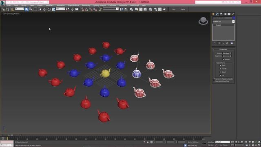Switch to the Hierarchy command panel tab
The width and height of the screenshot is (261, 147).
click(x=221, y=14)
